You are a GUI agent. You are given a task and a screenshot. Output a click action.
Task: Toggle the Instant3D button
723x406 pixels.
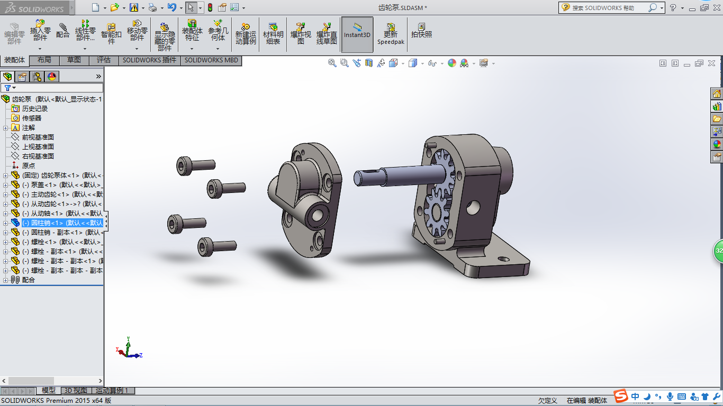click(357, 34)
